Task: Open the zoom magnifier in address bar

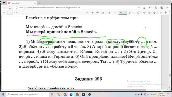Action: [x=139, y=8]
